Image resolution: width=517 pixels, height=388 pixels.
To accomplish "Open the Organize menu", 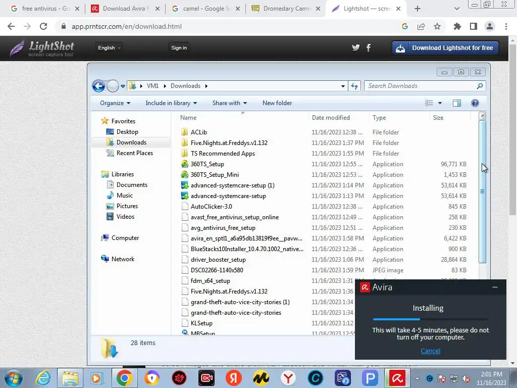I will (115, 103).
